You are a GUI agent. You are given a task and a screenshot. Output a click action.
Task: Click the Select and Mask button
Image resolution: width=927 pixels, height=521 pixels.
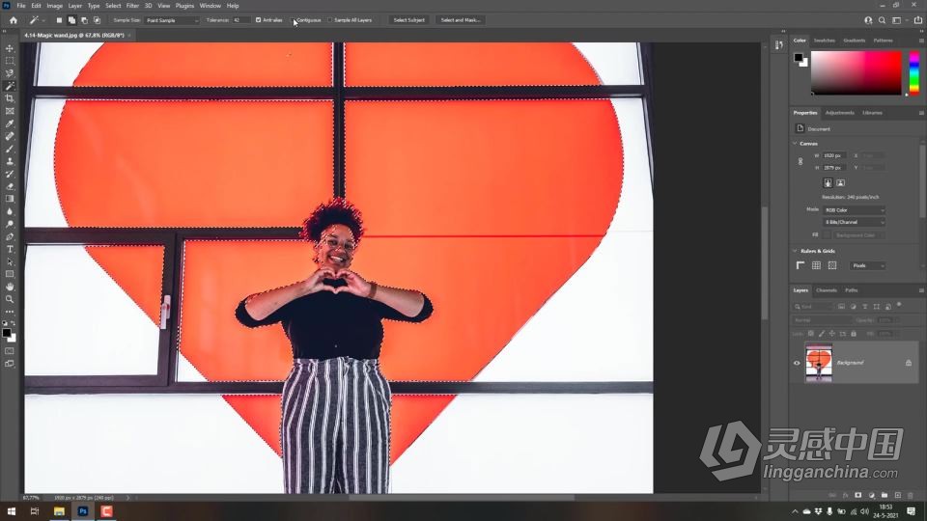point(461,20)
